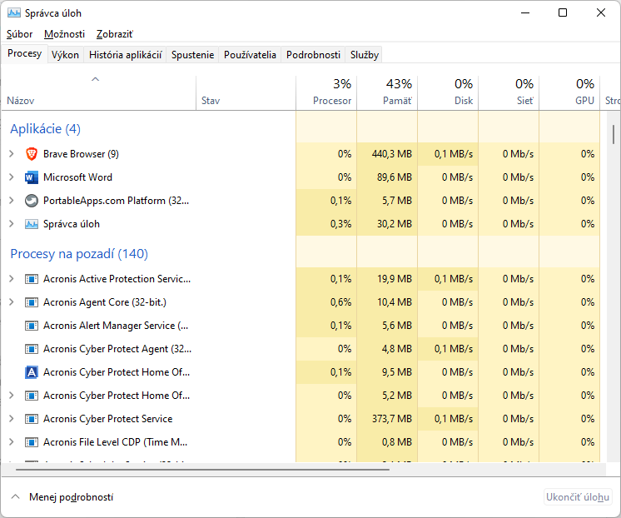Click the Brave Browser lion icon
Viewport: 621px width, 518px height.
click(32, 154)
